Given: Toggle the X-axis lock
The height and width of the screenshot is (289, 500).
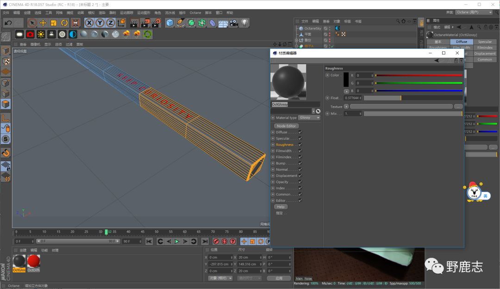Looking at the screenshot, I should coord(89,23).
